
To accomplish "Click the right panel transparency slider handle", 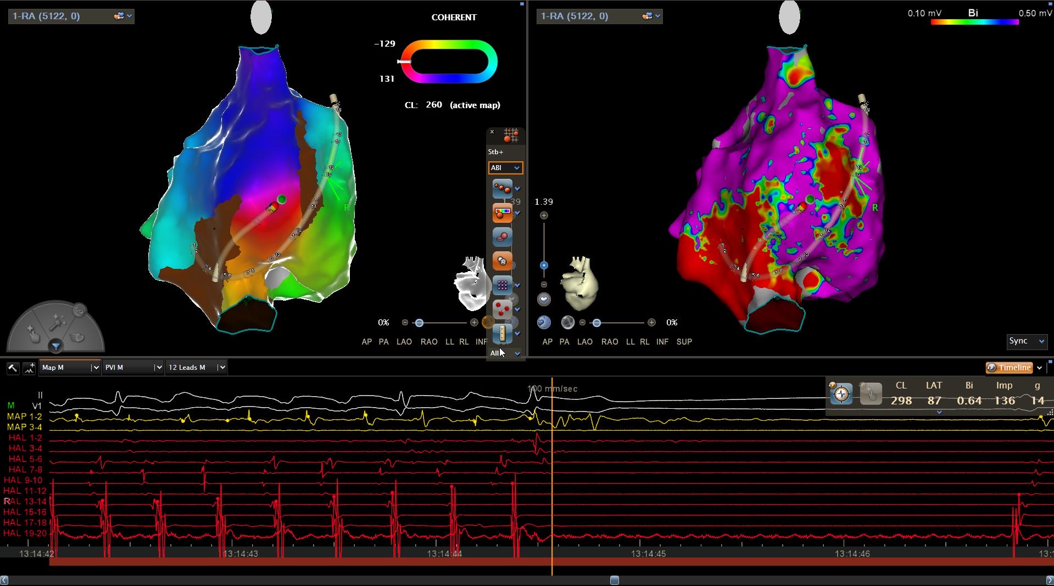I will [x=596, y=323].
